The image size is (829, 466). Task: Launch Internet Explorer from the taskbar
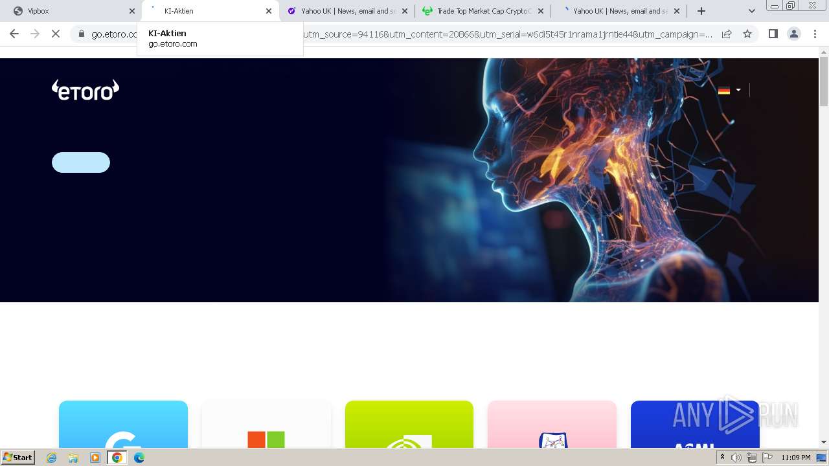(x=51, y=458)
